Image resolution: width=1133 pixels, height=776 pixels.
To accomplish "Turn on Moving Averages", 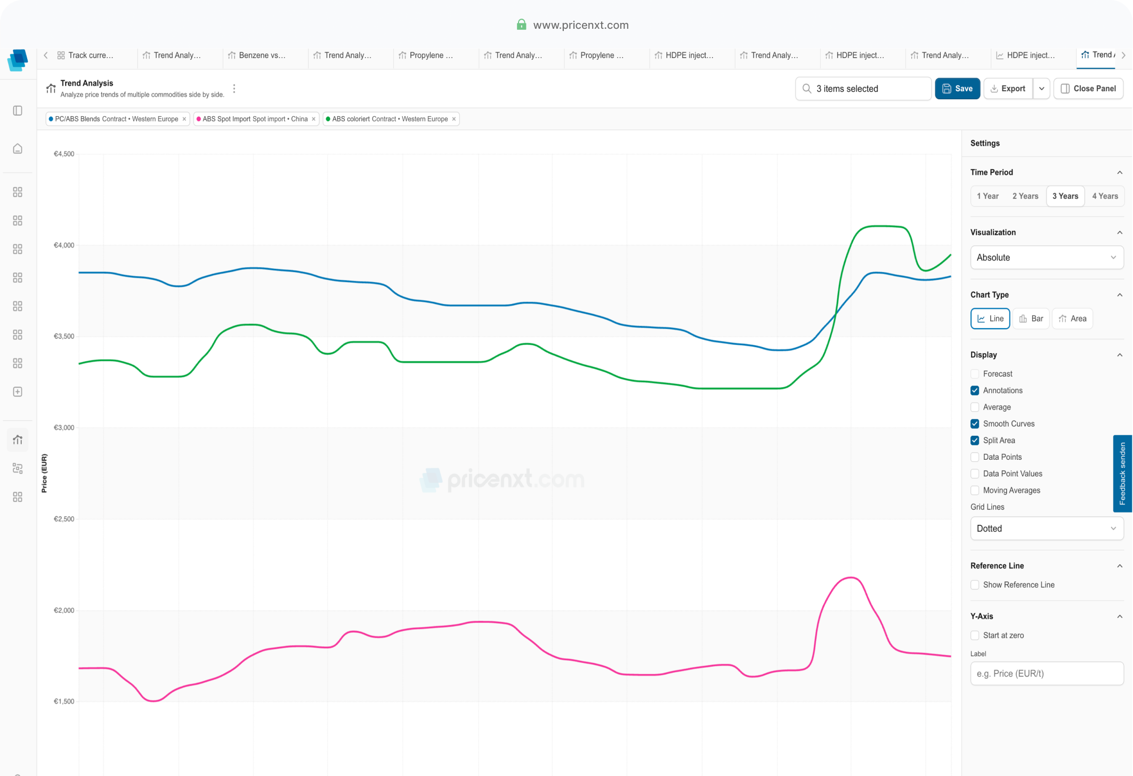I will pyautogui.click(x=975, y=490).
